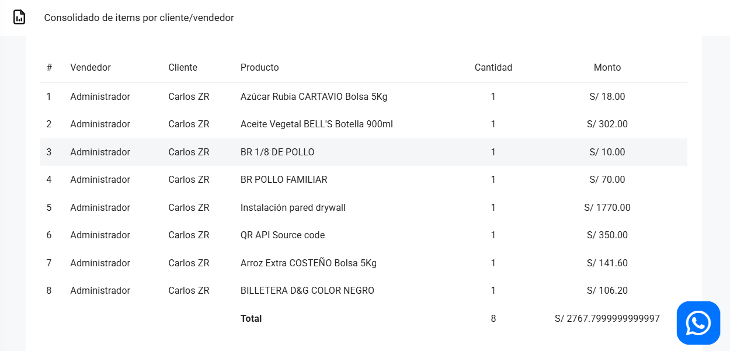Click the S/ 302.00 amount cell
This screenshot has width=730, height=351.
click(607, 124)
